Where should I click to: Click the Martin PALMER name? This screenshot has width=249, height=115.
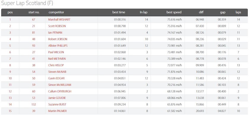[58, 111]
